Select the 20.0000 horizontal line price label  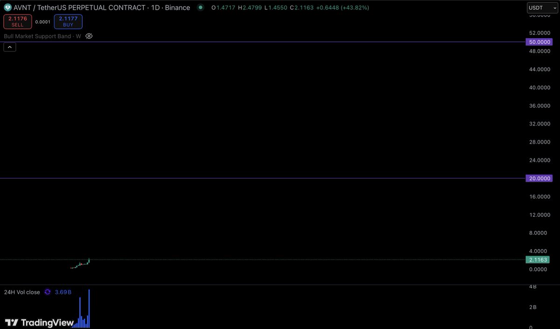539,178
